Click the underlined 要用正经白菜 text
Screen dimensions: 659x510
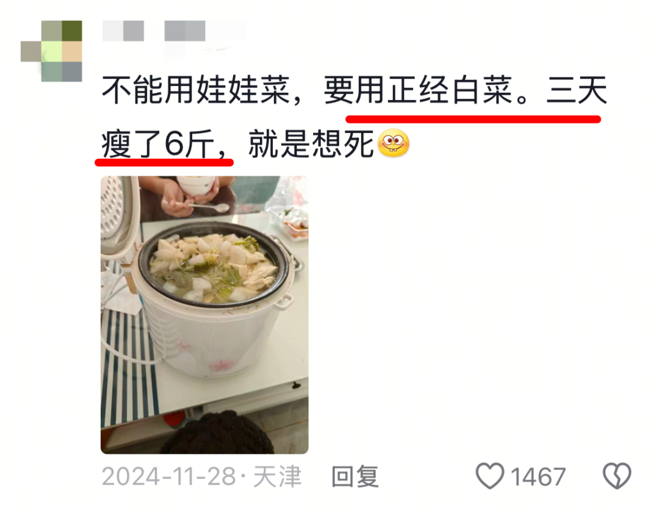(x=418, y=90)
